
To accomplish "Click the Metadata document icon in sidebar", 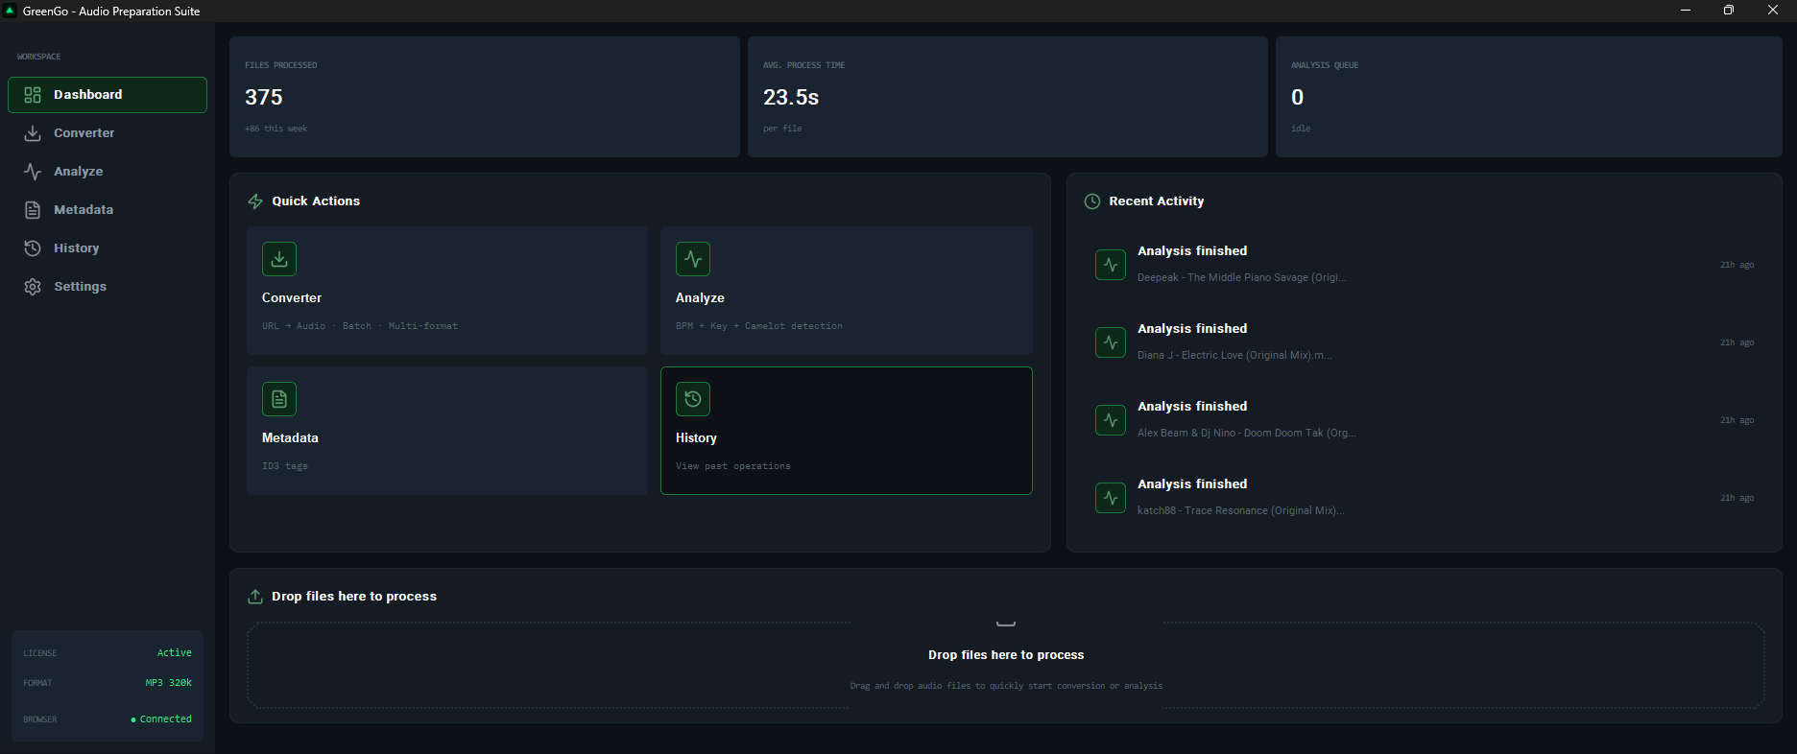I will click(x=33, y=210).
